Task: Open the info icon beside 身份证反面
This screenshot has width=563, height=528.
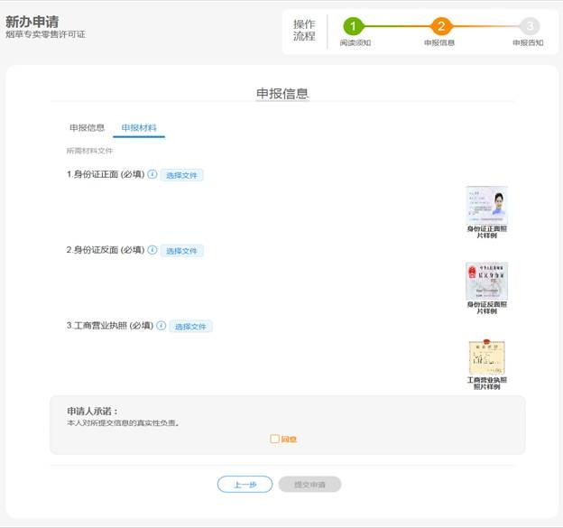Action: tap(152, 250)
